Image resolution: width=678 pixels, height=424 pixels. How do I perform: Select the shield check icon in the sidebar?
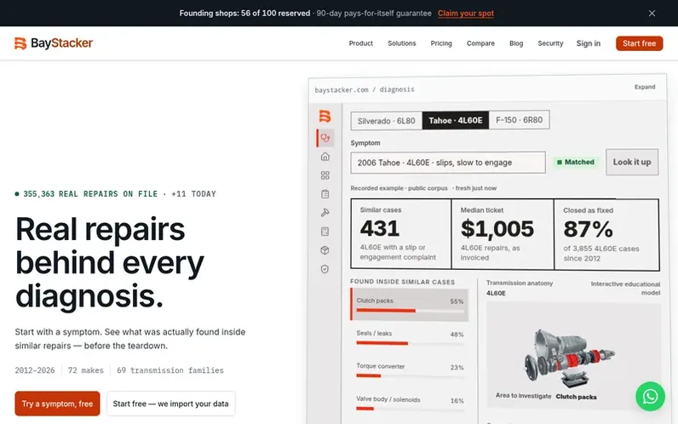pos(325,269)
